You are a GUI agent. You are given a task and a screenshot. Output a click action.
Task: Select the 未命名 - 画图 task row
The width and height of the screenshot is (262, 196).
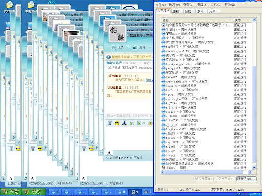coord(206,168)
